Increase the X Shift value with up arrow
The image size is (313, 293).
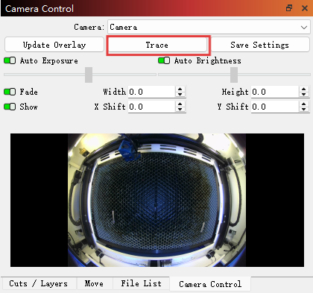180,104
